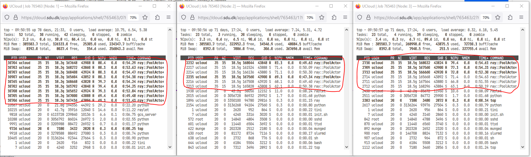
Task: Reset the 70% zoom badge in Node 3 window
Action: pos(486,18)
